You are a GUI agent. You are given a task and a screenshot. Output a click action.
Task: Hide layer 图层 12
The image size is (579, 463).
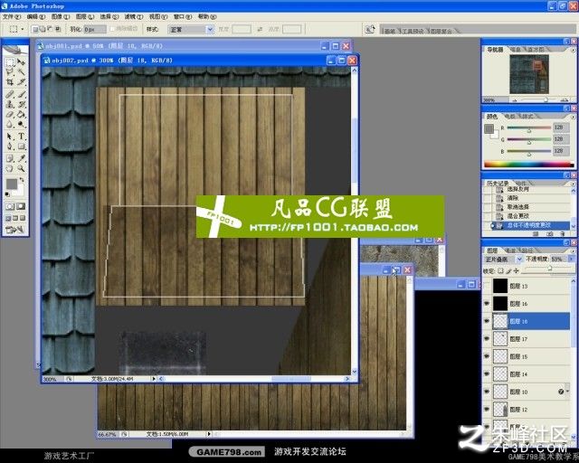coord(487,409)
